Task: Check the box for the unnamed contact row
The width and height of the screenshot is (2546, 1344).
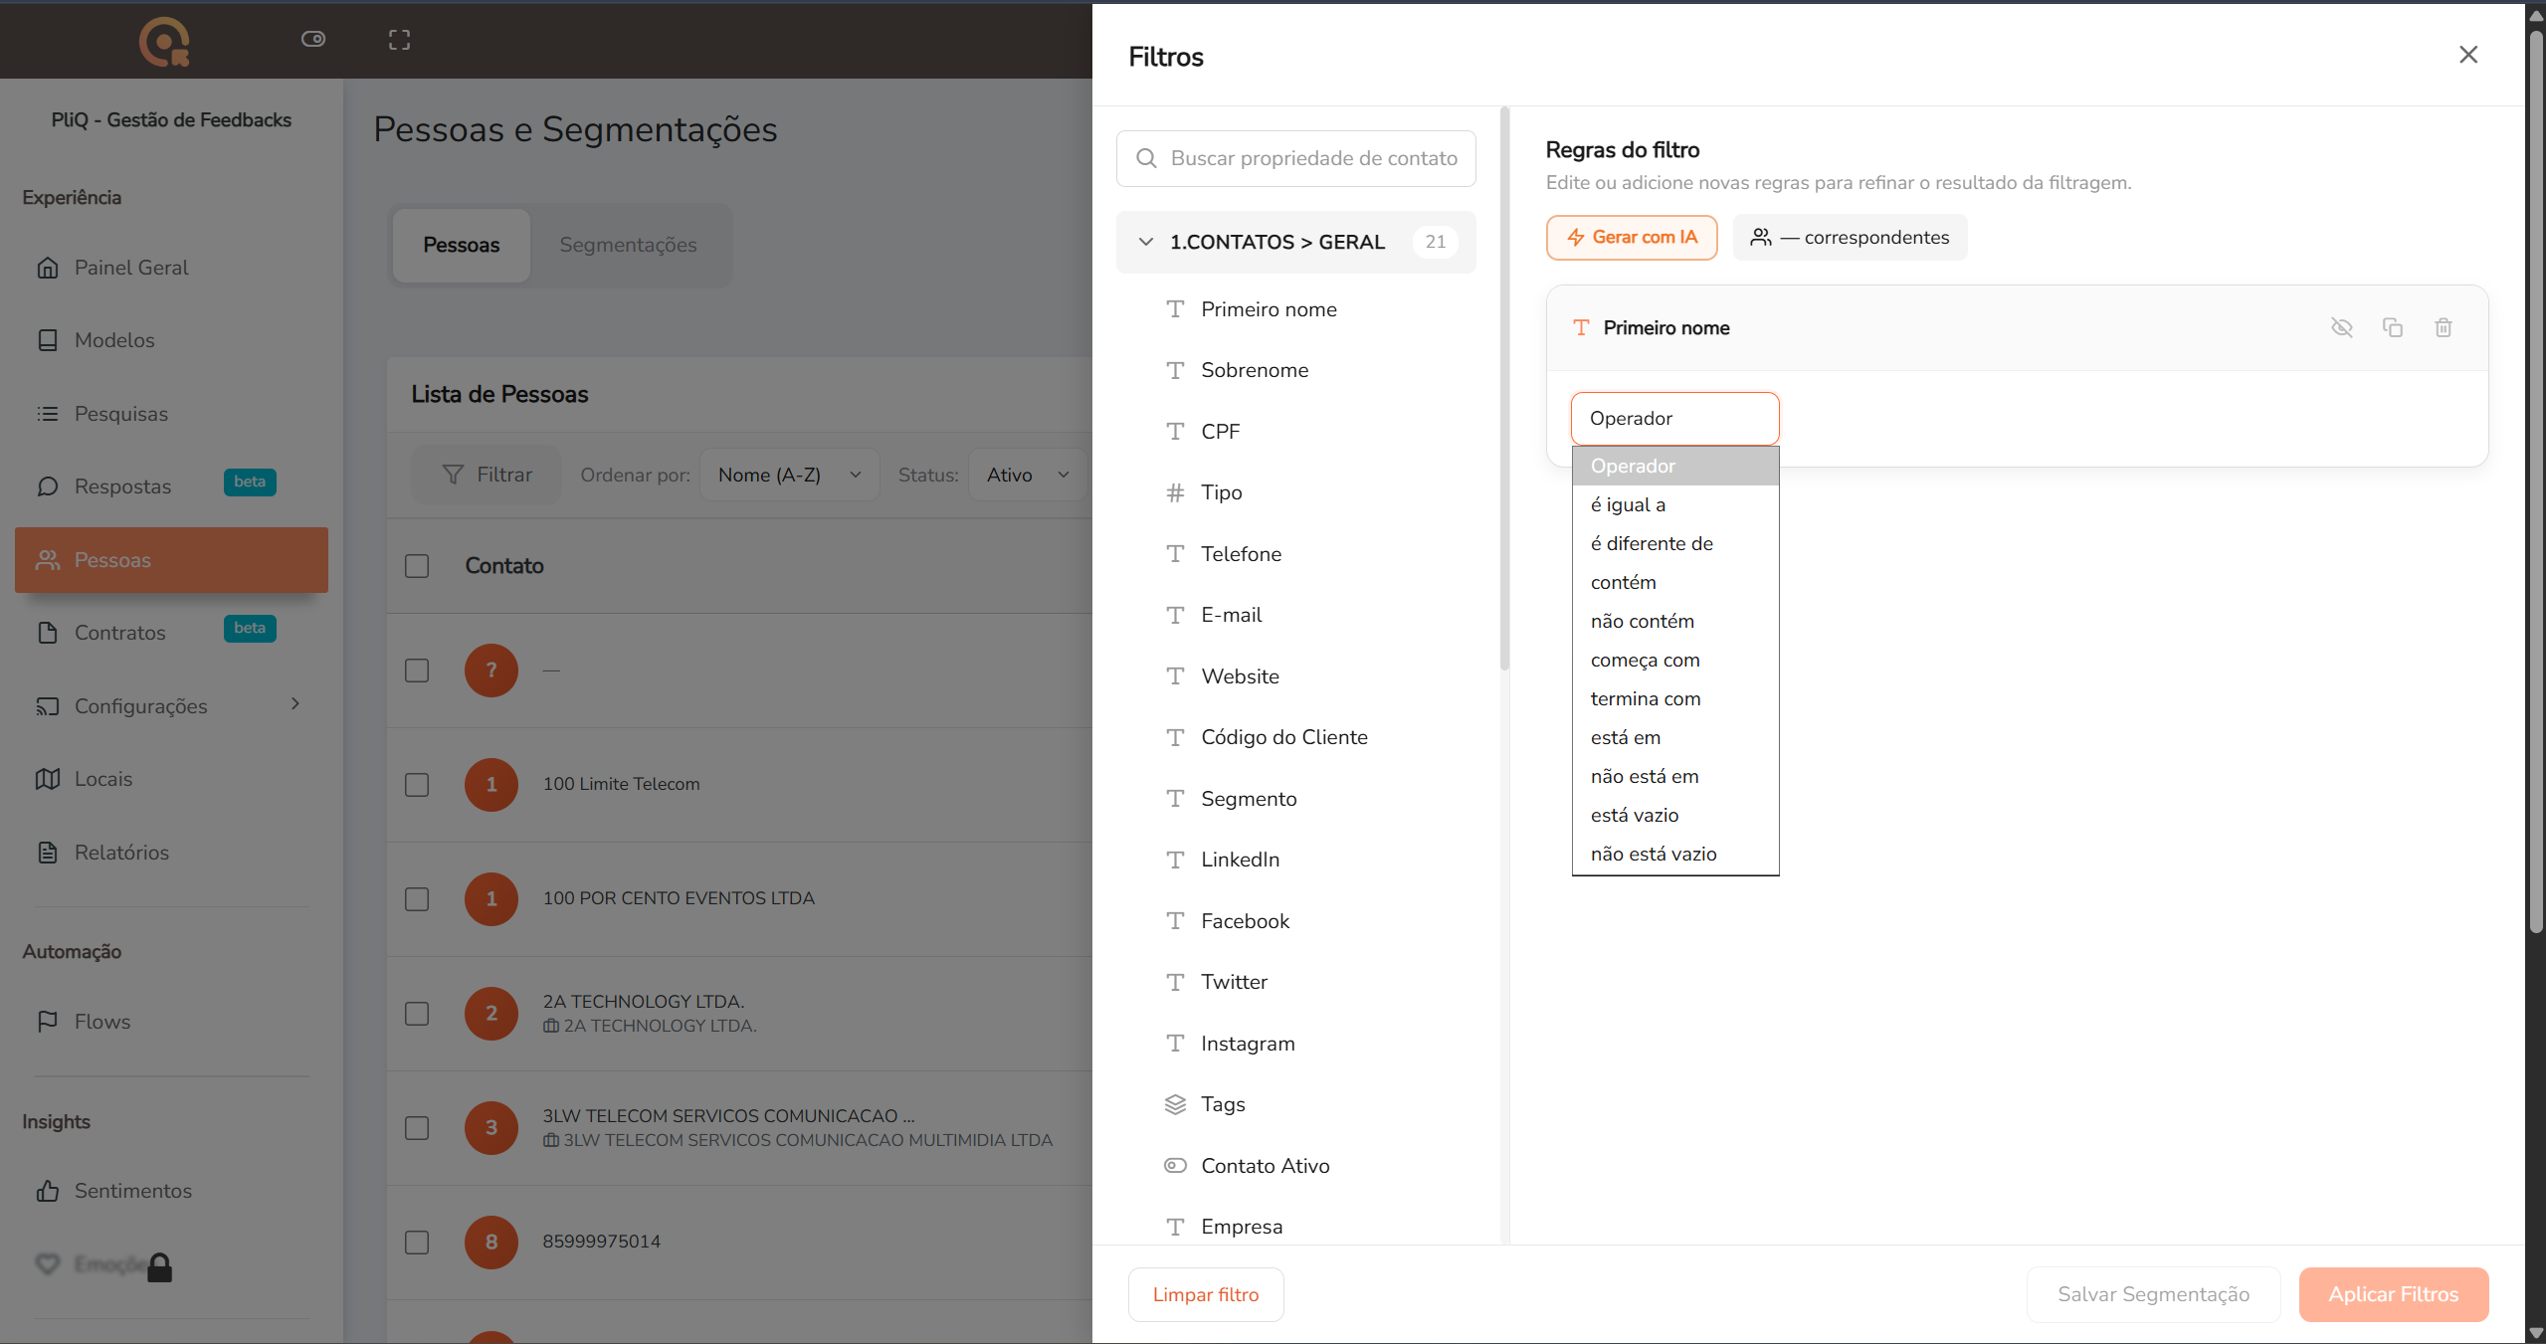Action: (x=417, y=671)
